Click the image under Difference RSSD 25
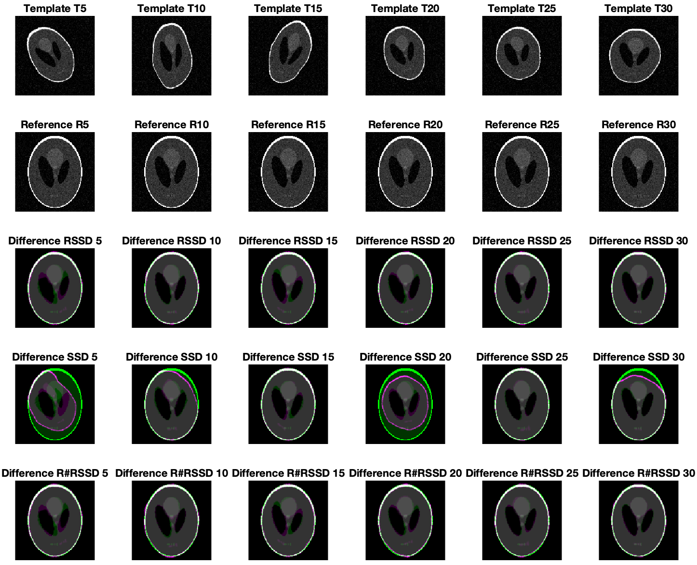697x565 pixels. pos(522,288)
